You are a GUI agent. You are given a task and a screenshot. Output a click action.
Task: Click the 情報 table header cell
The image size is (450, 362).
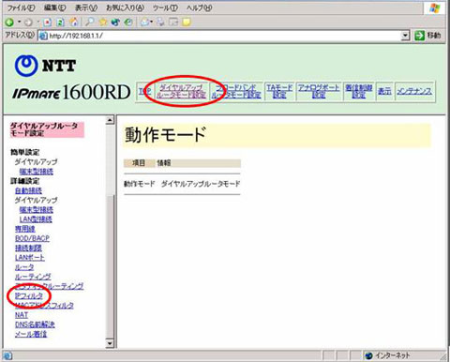pos(198,163)
